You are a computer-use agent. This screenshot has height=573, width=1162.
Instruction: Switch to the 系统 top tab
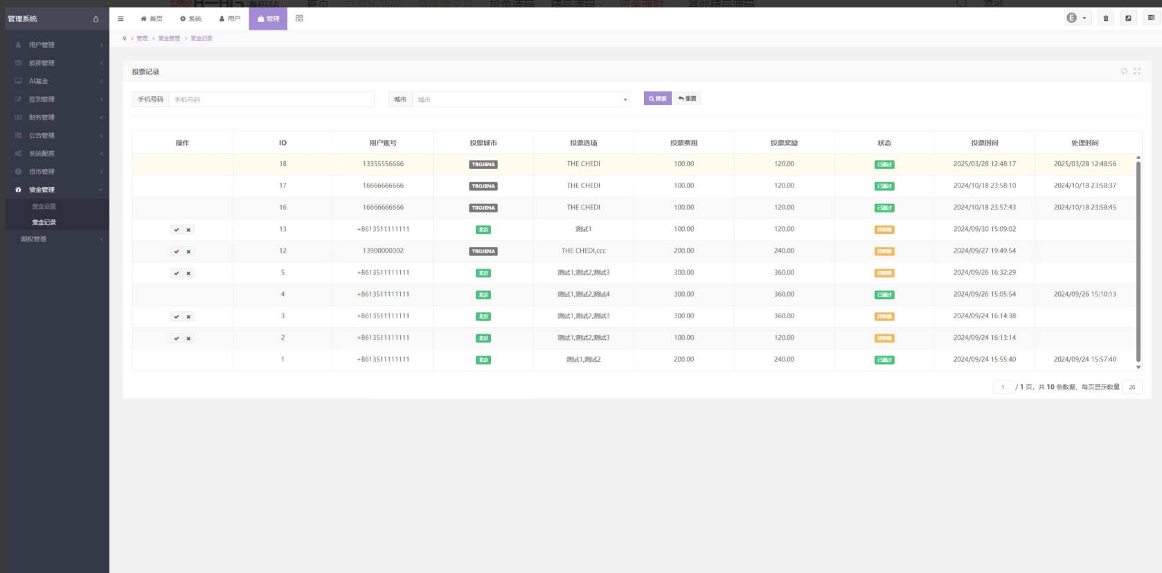pyautogui.click(x=191, y=19)
